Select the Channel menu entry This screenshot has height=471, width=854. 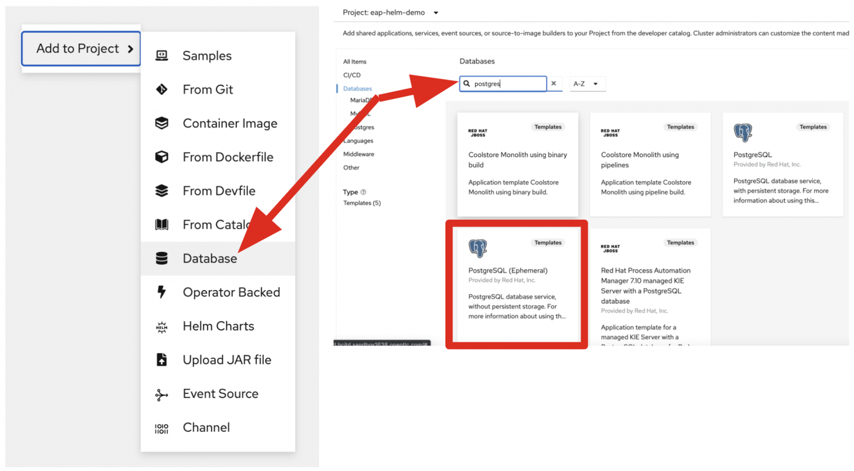point(206,427)
